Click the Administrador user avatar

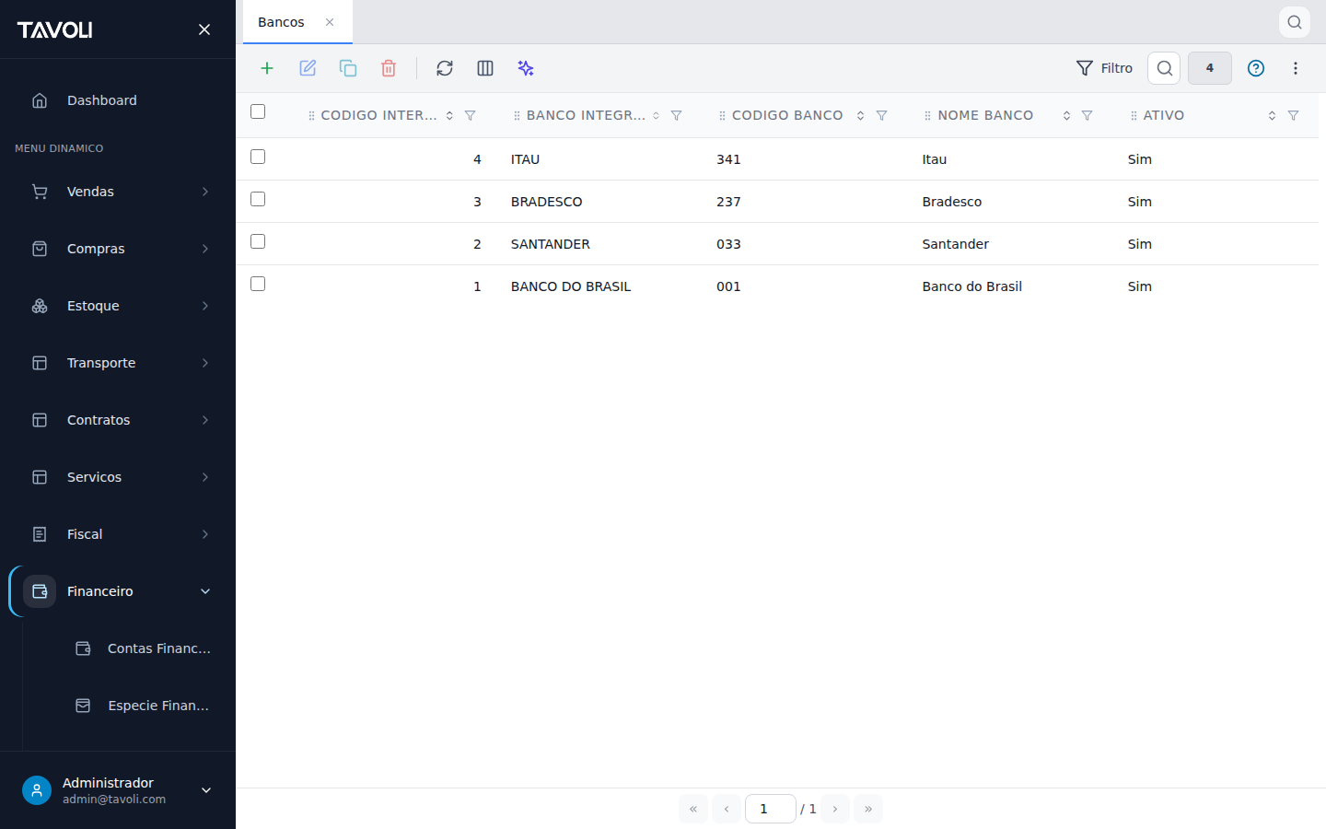(37, 790)
